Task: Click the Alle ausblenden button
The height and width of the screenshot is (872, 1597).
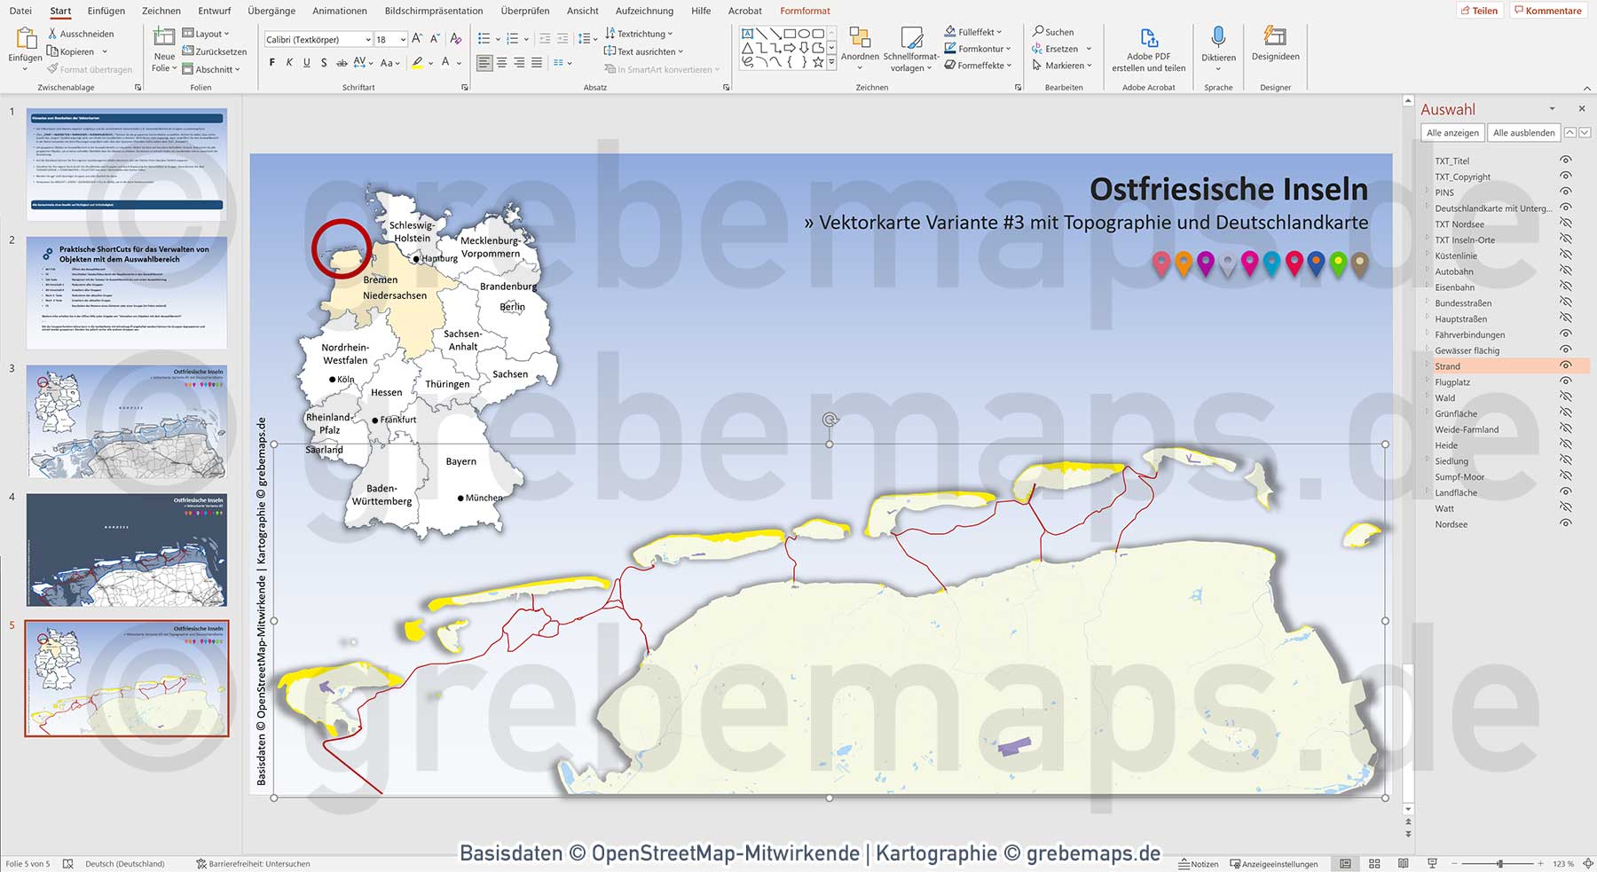Action: 1522,132
